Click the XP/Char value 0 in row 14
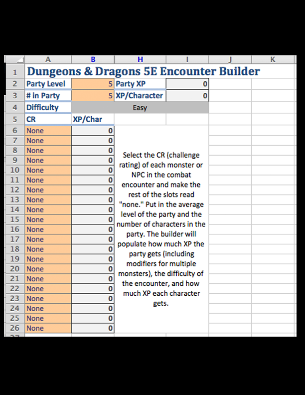This screenshot has width=305, height=395. pyautogui.click(x=93, y=209)
